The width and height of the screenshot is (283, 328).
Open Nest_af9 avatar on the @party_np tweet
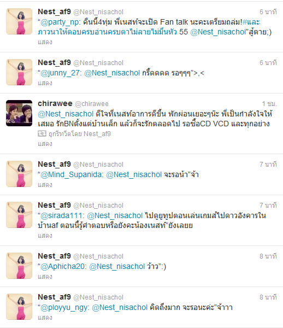click(19, 21)
